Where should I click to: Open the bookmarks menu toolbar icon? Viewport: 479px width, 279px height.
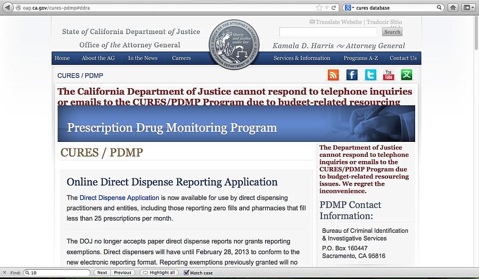coord(468,7)
